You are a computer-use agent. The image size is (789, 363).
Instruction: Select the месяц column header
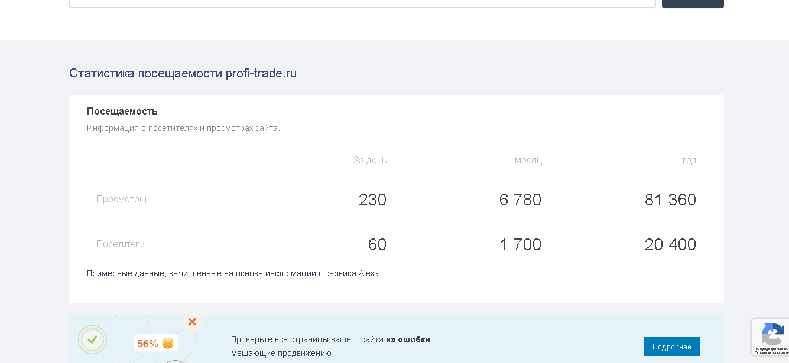(528, 161)
